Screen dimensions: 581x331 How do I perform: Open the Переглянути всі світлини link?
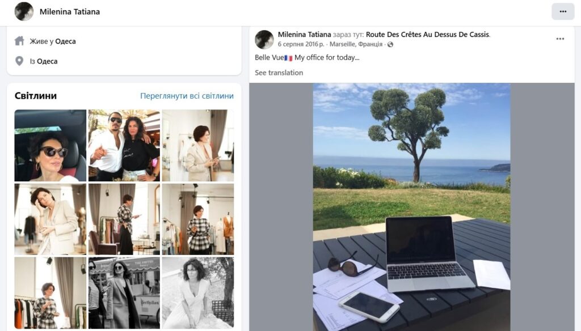click(187, 96)
